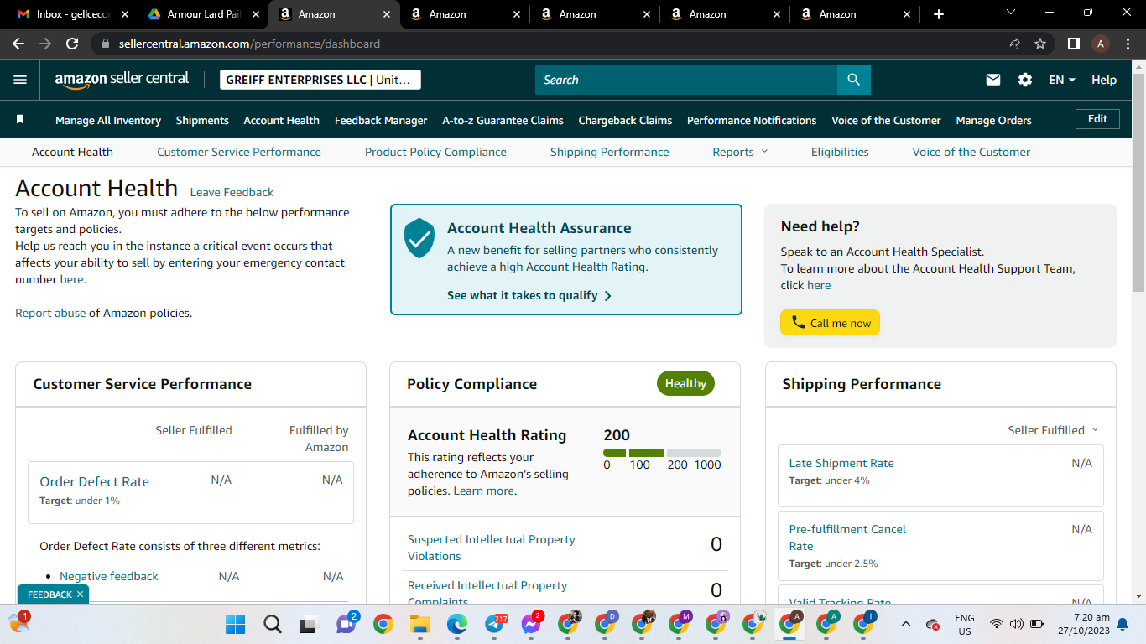1146x644 pixels.
Task: Open Feedback Manager in nav bar
Action: click(x=381, y=120)
